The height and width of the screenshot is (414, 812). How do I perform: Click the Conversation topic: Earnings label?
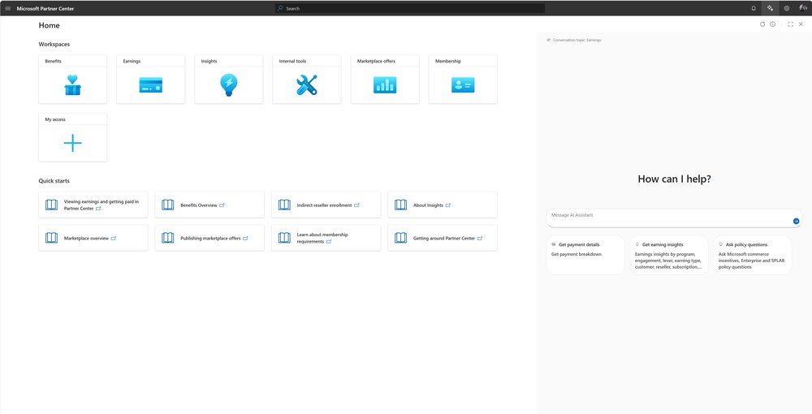point(577,40)
